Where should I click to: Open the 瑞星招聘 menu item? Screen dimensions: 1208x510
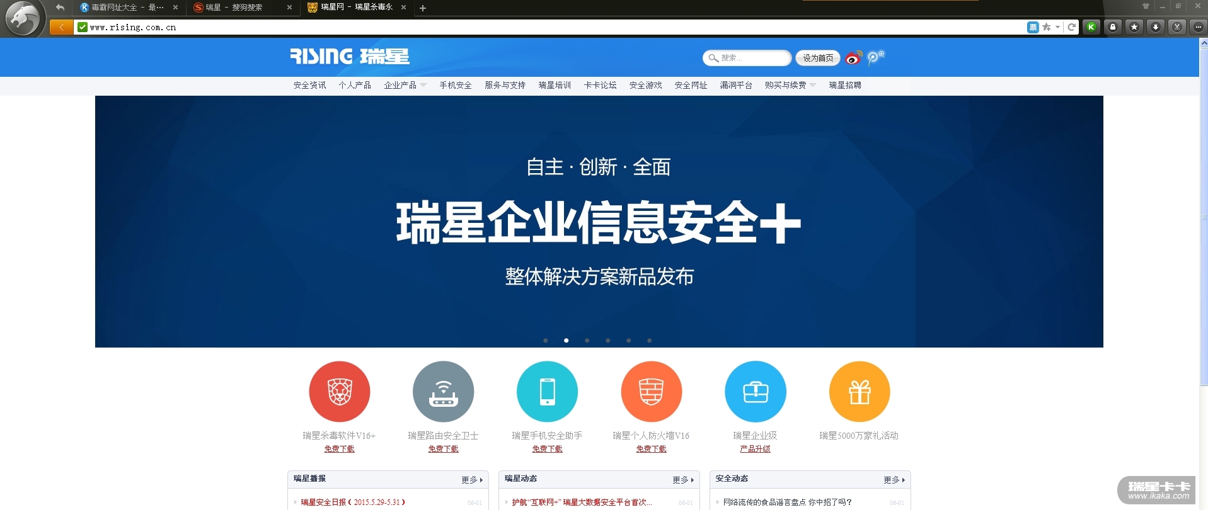[845, 85]
